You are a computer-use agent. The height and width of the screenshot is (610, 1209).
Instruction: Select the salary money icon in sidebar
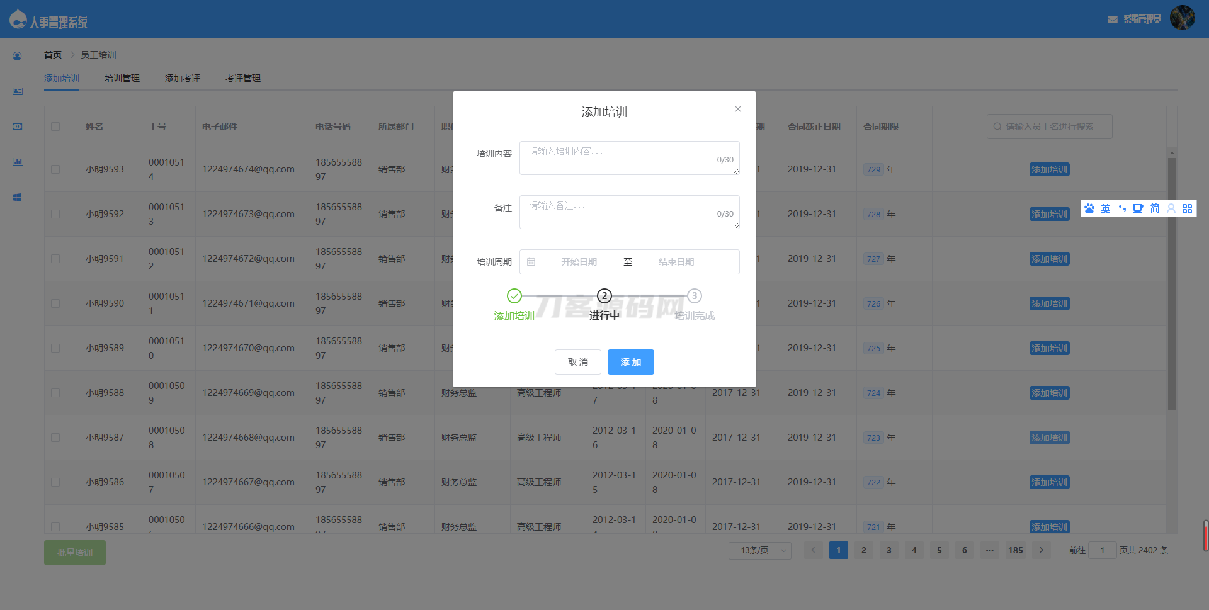17,127
